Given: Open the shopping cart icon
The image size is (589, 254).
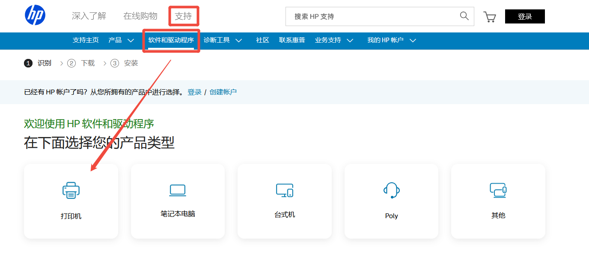Looking at the screenshot, I should coord(490,17).
